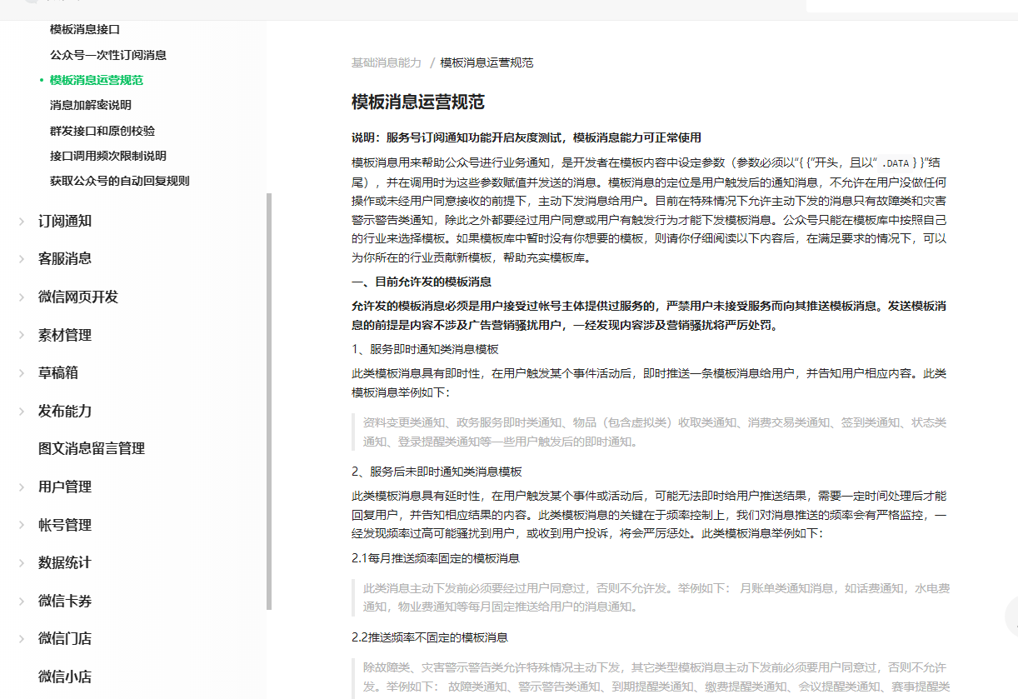The height and width of the screenshot is (699, 1018).
Task: Open 帐号管理 sidebar item
Action: tap(65, 525)
